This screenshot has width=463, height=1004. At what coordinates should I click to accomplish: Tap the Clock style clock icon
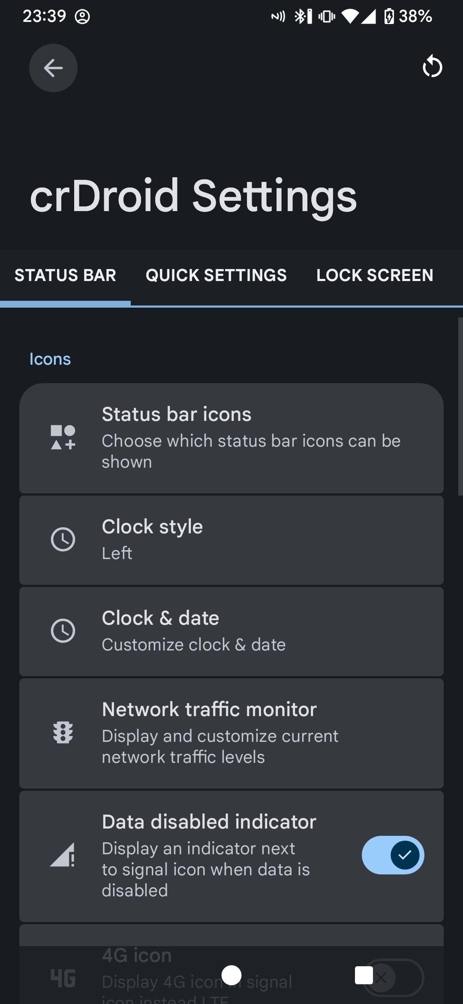point(63,539)
